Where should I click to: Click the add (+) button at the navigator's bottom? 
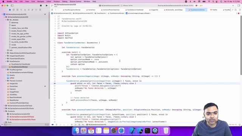[x=2, y=125]
